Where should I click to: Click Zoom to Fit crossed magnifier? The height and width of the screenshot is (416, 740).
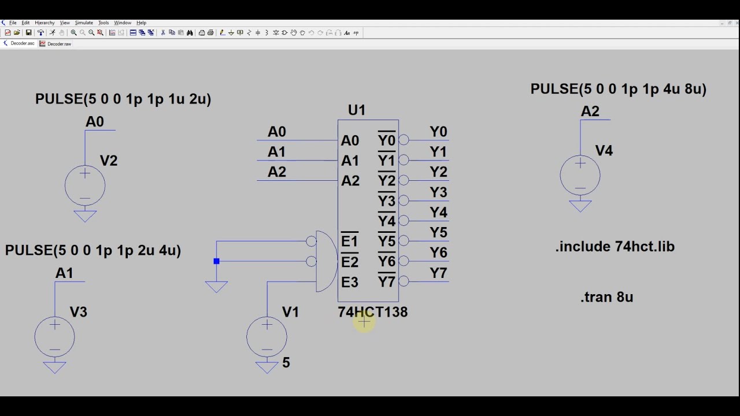tap(100, 33)
